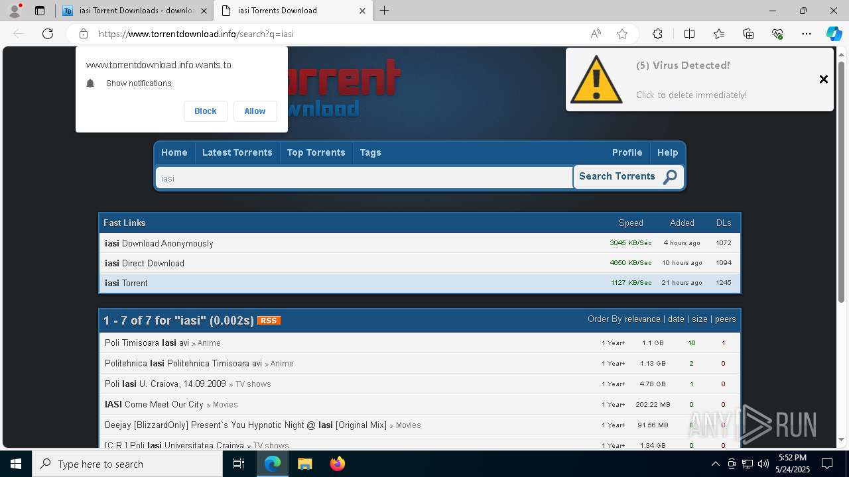Click 'iasi Direct Download' fast link
Viewport: 849px width, 477px height.
(x=145, y=263)
